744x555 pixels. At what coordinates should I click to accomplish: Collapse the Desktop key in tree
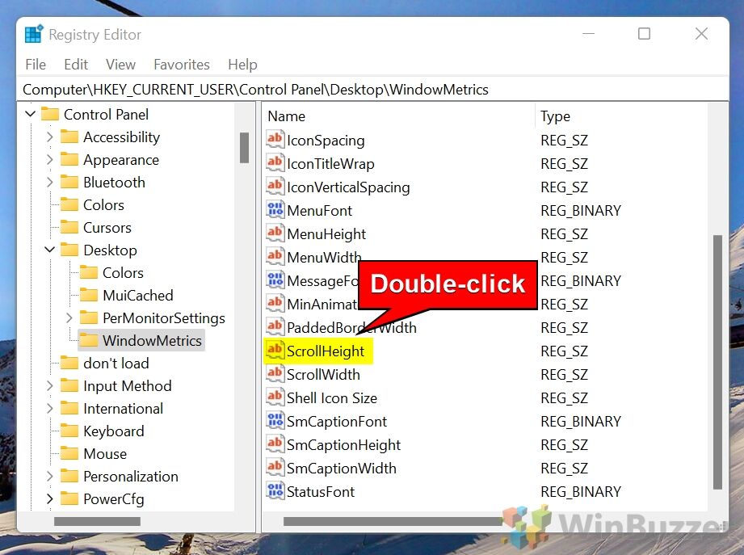pyautogui.click(x=50, y=250)
